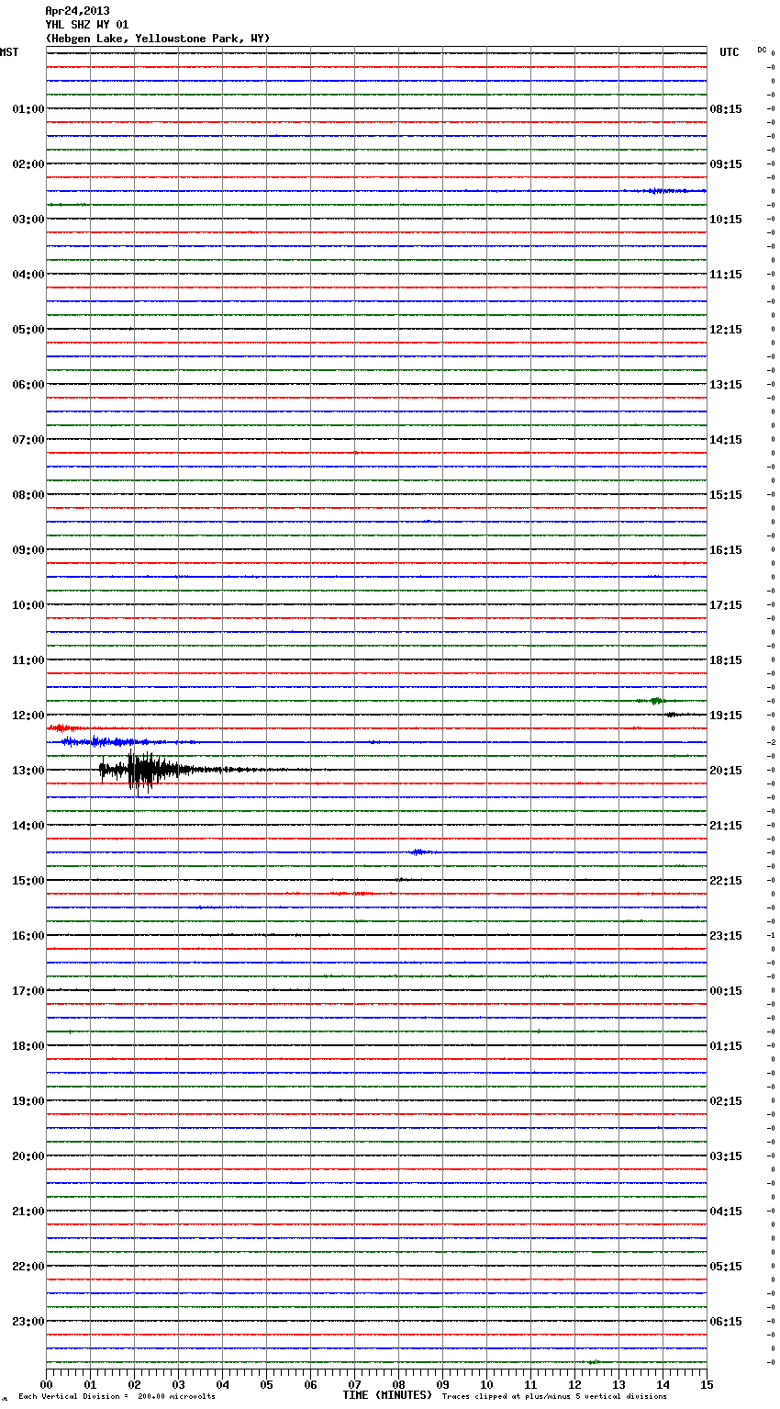Click the traces clipped footnote
Viewport: 780px width, 1409px height.
[x=554, y=1396]
